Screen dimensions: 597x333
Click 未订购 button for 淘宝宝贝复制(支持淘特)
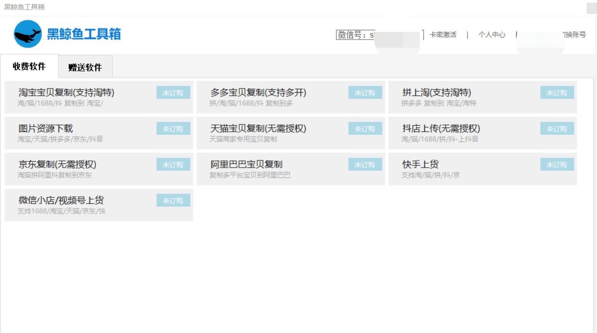pos(173,93)
